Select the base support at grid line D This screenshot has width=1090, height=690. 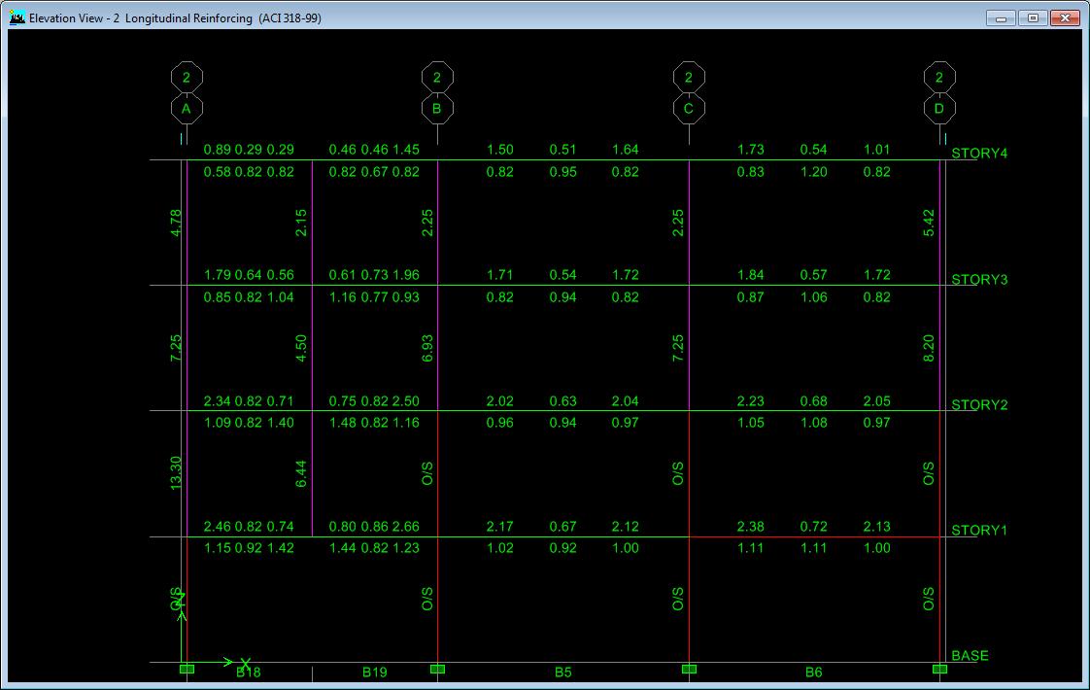pos(939,670)
